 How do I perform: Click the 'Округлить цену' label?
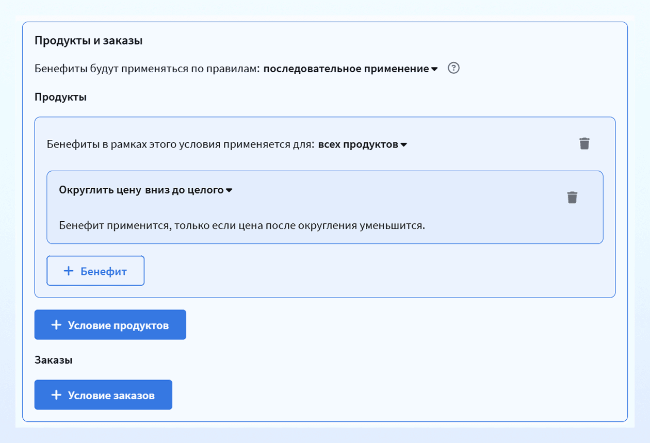point(100,190)
